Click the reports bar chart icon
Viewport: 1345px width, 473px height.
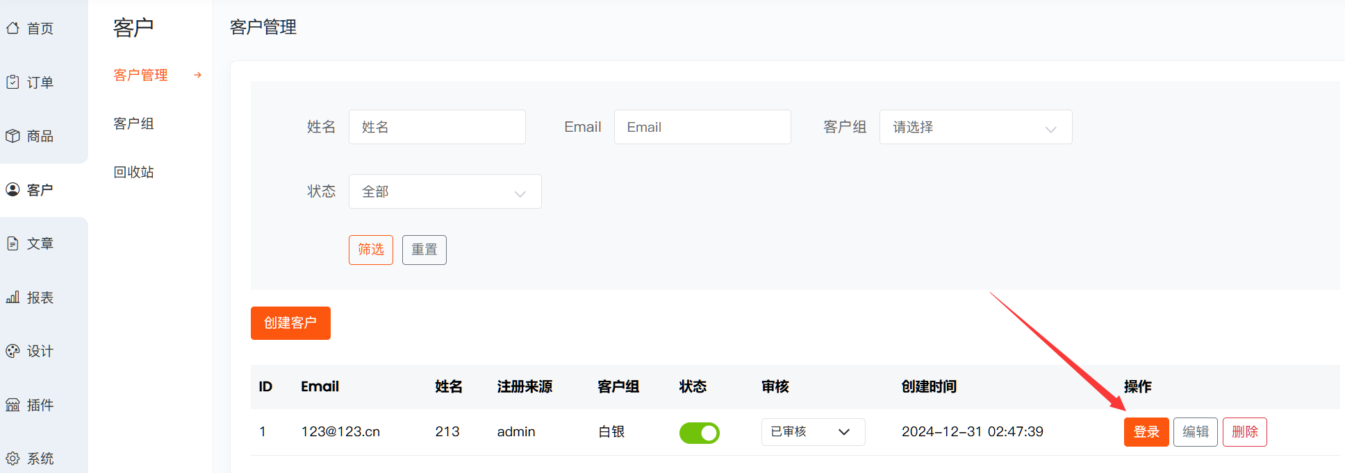point(13,298)
